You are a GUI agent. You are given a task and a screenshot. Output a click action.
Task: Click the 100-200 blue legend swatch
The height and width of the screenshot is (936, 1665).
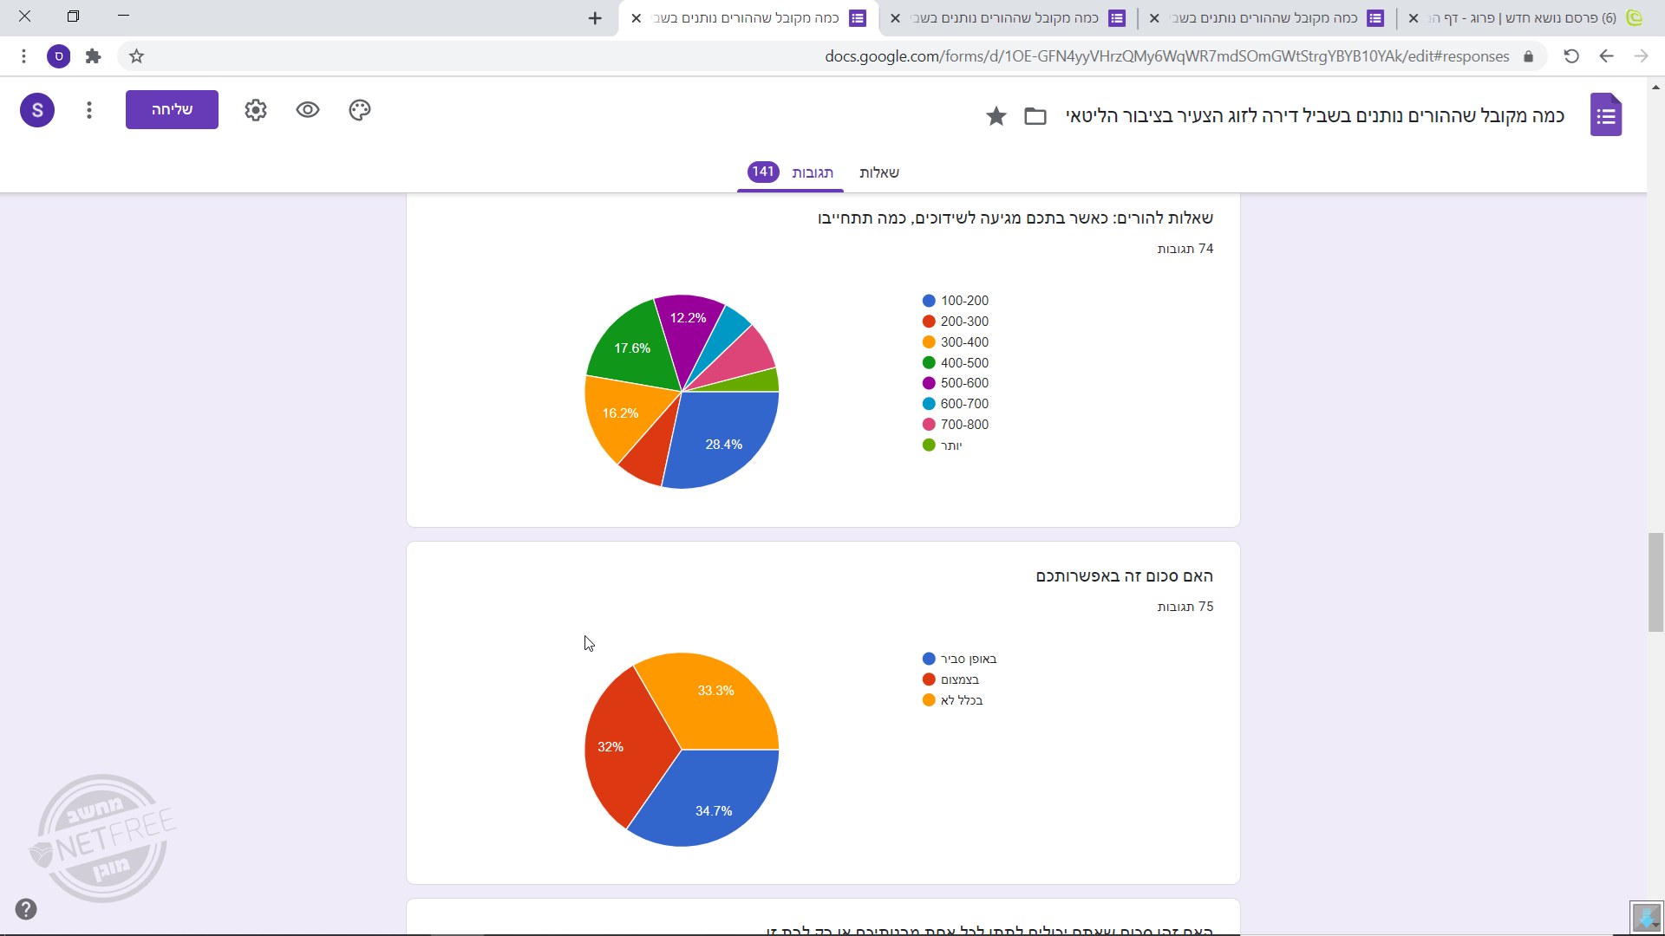tap(929, 301)
